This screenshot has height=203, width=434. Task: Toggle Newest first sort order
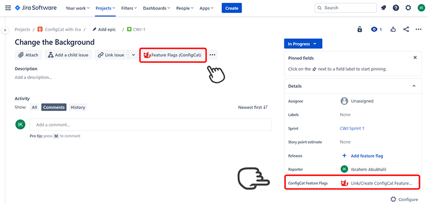[x=253, y=107]
